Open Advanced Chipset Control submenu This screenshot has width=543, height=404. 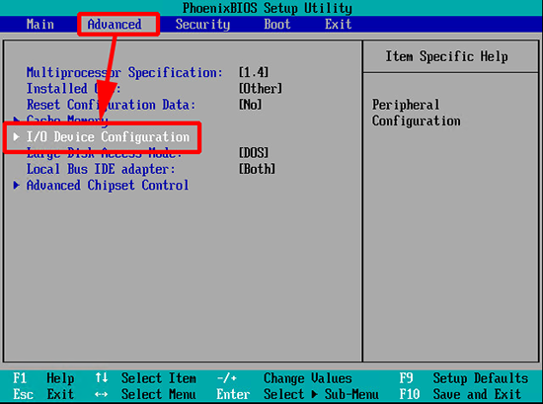point(108,185)
